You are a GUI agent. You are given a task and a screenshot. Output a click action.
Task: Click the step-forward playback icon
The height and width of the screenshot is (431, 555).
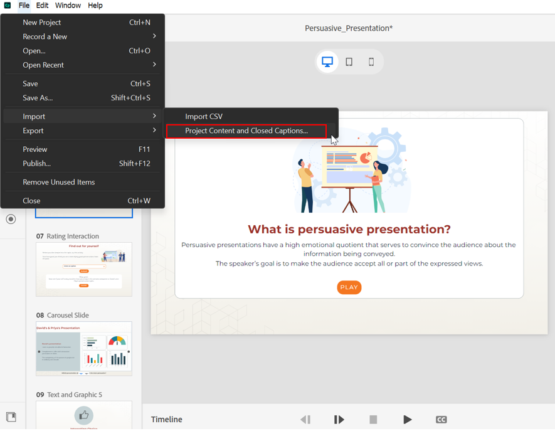coord(339,419)
